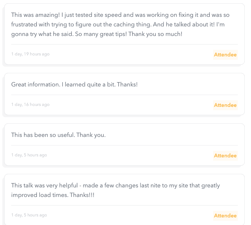Click divider line in the 'This was amazing' card
The image size is (251, 225).
[125, 44]
